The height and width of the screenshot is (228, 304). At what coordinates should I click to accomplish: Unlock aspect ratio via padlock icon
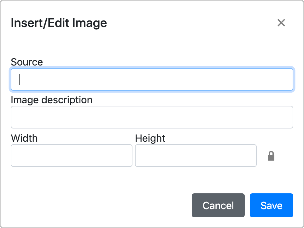point(271,156)
